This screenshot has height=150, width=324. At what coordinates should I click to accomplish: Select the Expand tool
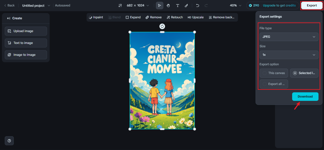coord(133,17)
